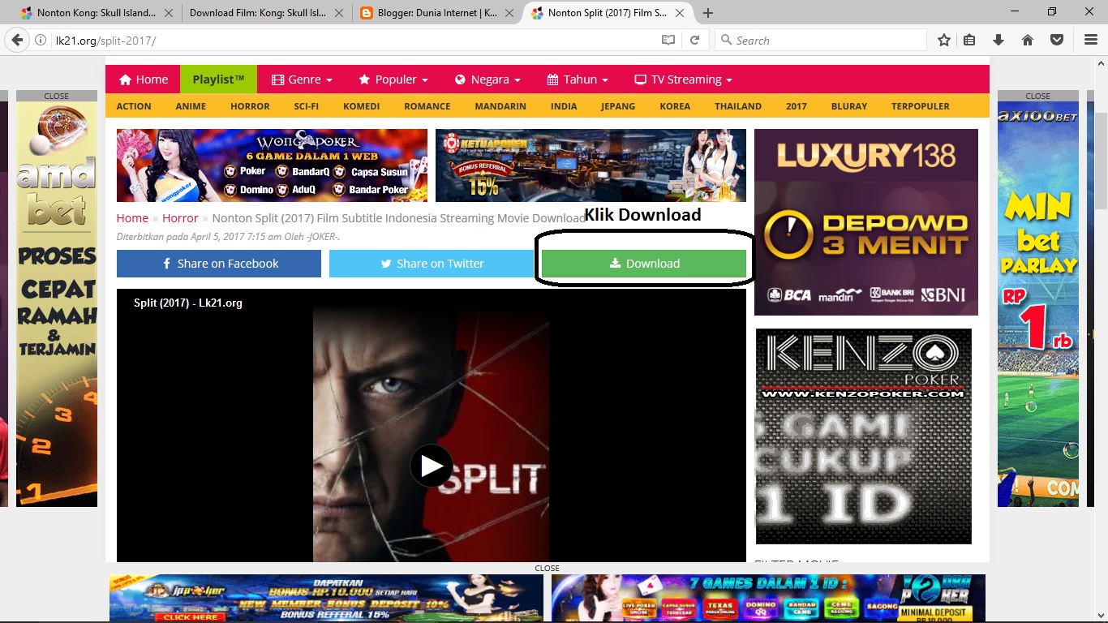The image size is (1108, 623).
Task: Open the WongPoker banner ad
Action: 272,165
